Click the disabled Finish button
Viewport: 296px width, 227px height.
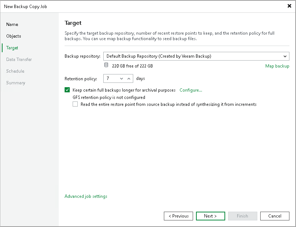click(x=243, y=216)
